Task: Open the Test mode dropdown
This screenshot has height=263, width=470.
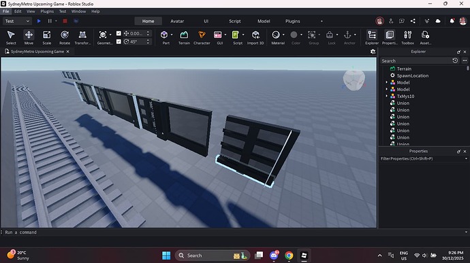Action: coord(17,21)
